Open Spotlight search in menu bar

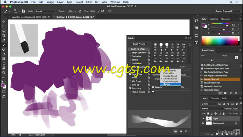231,2
